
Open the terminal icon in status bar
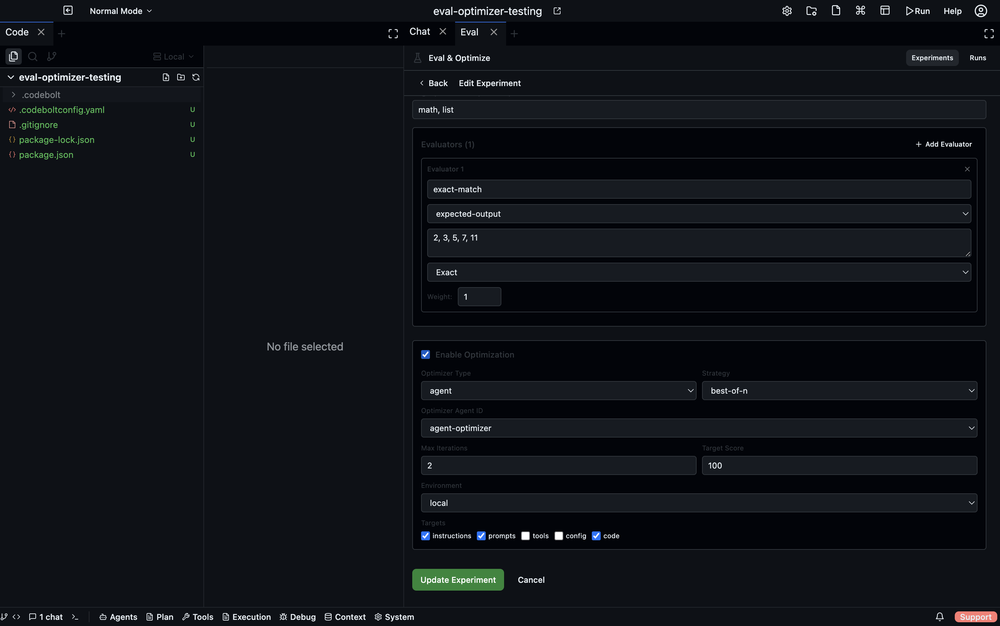[75, 616]
